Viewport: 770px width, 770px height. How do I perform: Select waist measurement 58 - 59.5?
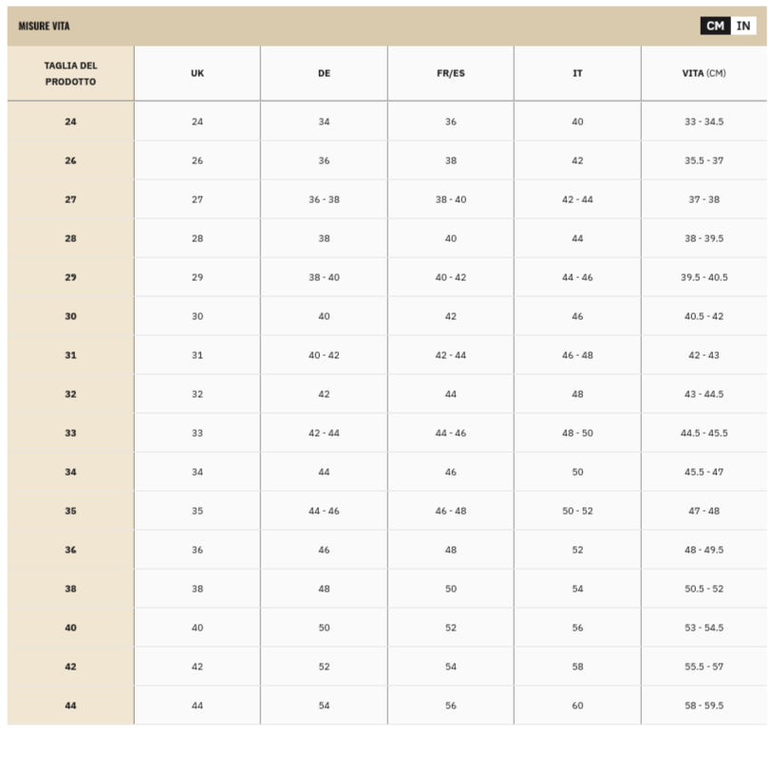(704, 705)
